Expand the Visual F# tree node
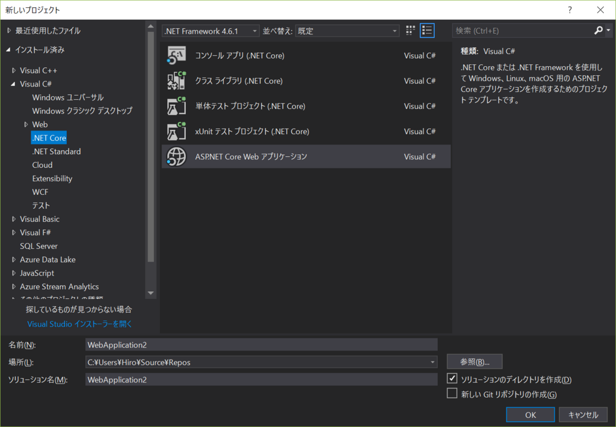Image resolution: width=616 pixels, height=427 pixels. pyautogui.click(x=14, y=233)
